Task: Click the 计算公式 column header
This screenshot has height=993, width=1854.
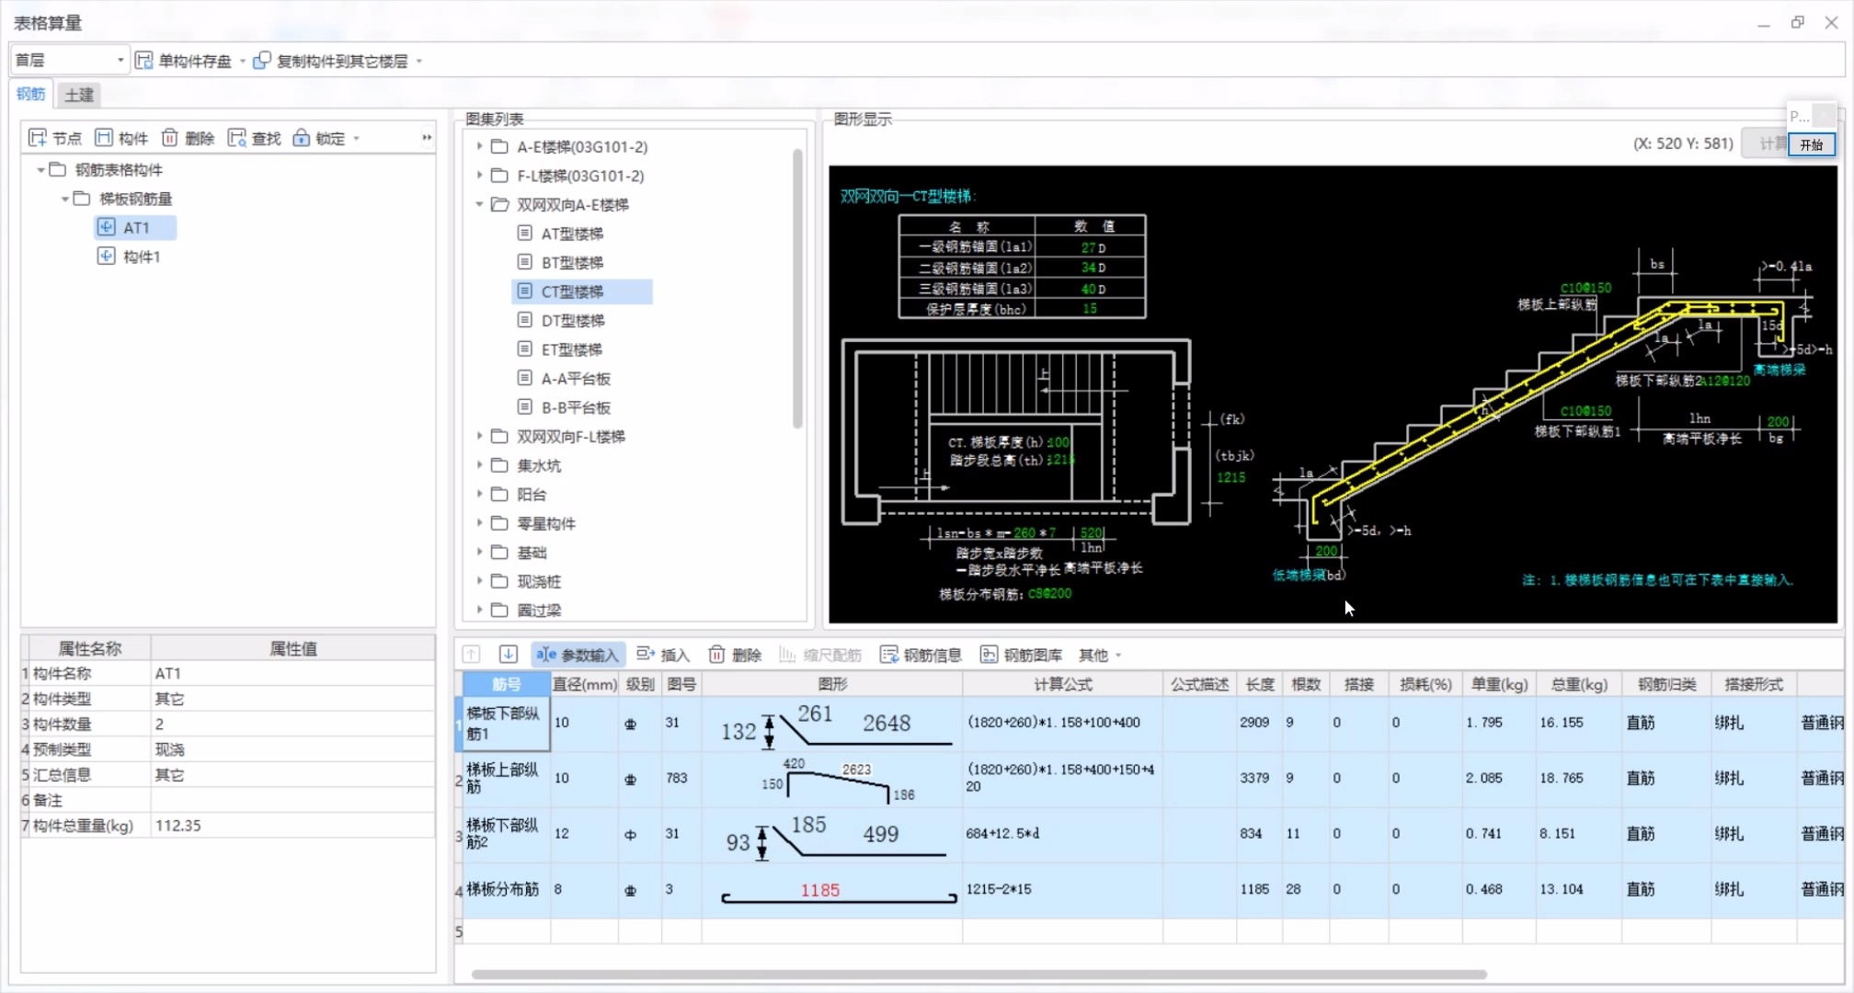Action: (1062, 684)
